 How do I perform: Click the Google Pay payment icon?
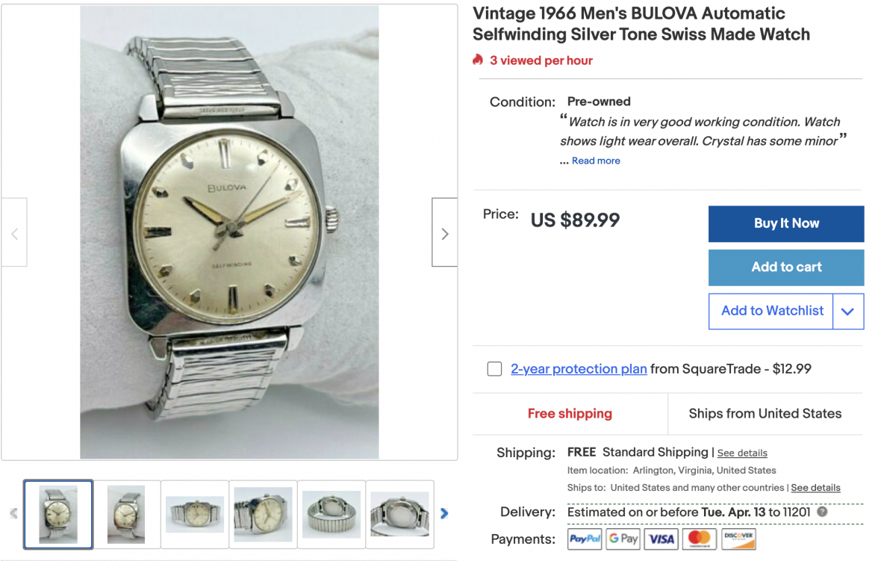[623, 539]
